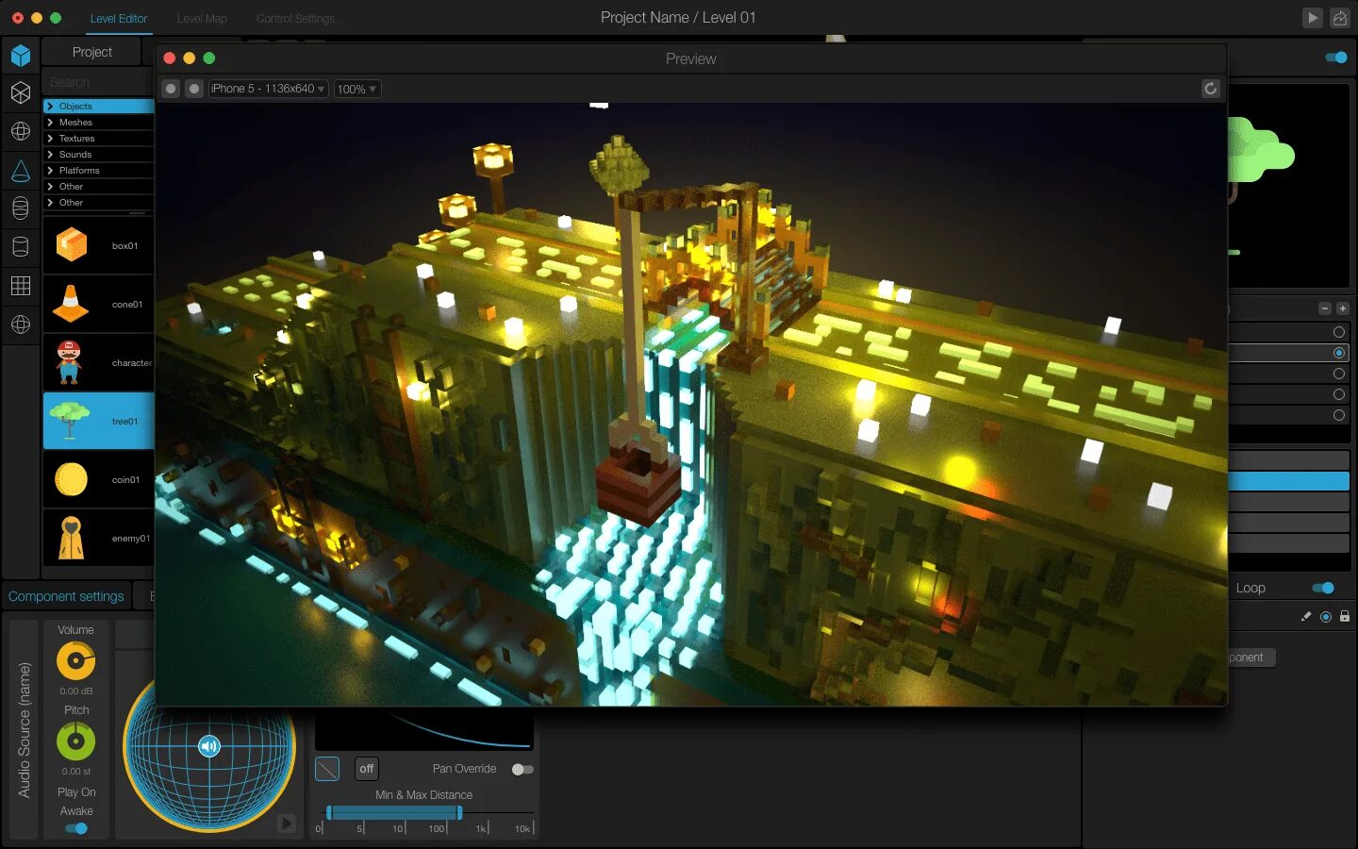Click the pencil edit icon in right panel
Image resolution: width=1358 pixels, height=849 pixels.
1306,616
